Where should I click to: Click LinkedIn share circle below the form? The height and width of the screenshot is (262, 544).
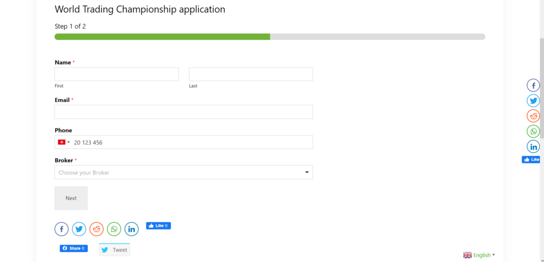click(x=132, y=229)
